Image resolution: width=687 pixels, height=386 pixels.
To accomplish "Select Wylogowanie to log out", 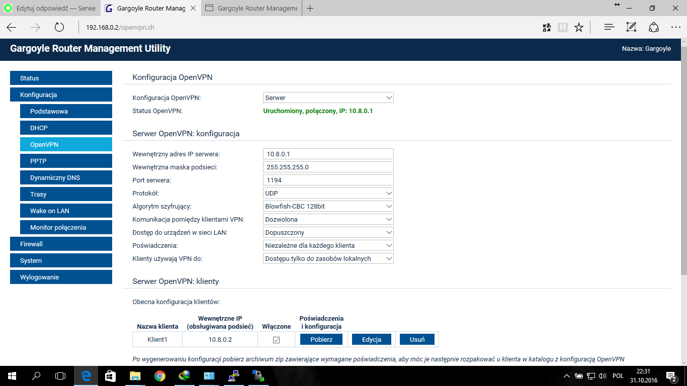I will [61, 277].
